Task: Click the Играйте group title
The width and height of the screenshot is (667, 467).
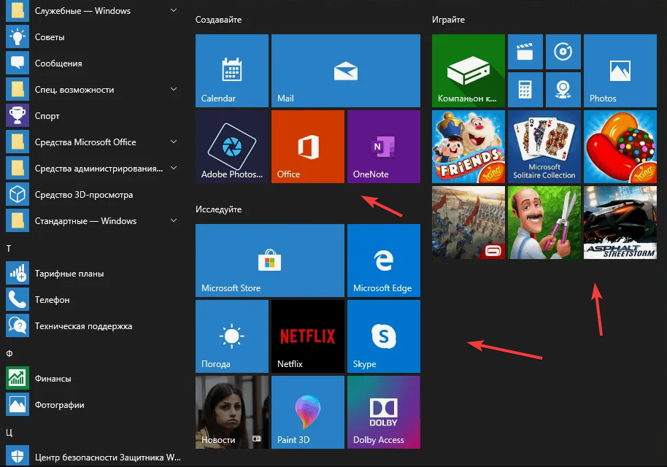Action: coord(448,20)
